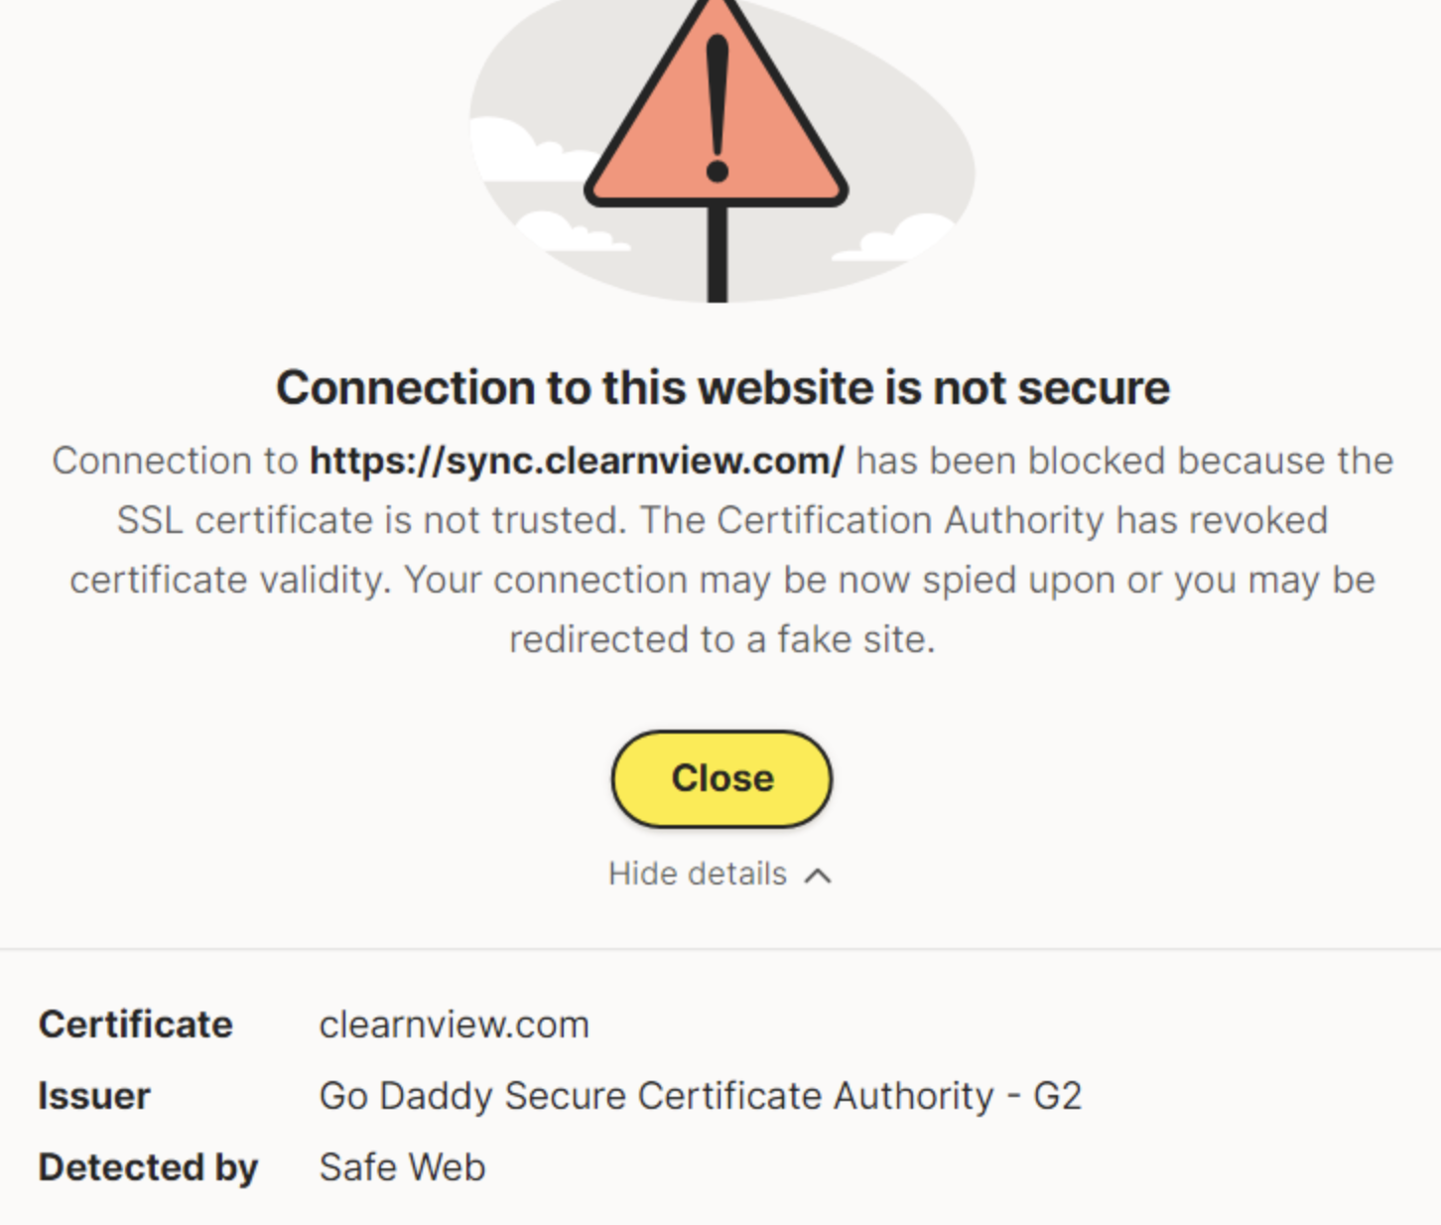
Task: Click the Detected by row label
Action: point(148,1166)
